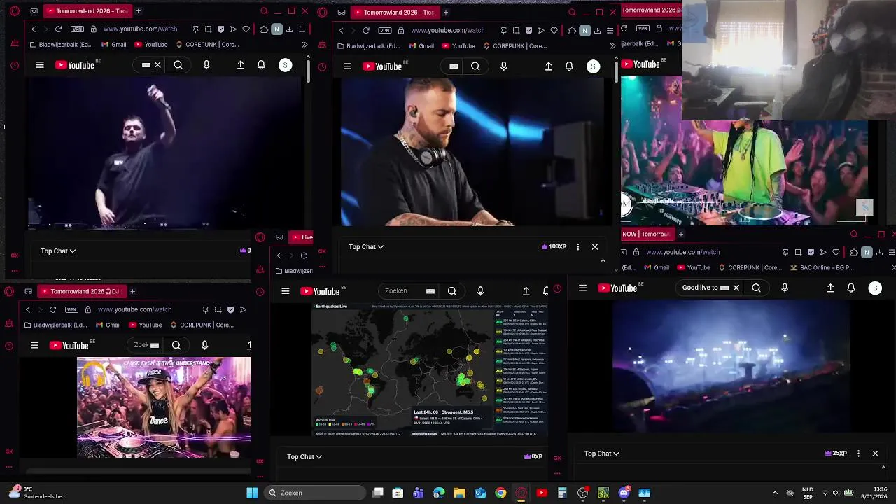Screen dimensions: 896x504
Task: Toggle VPN badge in the Dance DJ window
Action: [71, 309]
